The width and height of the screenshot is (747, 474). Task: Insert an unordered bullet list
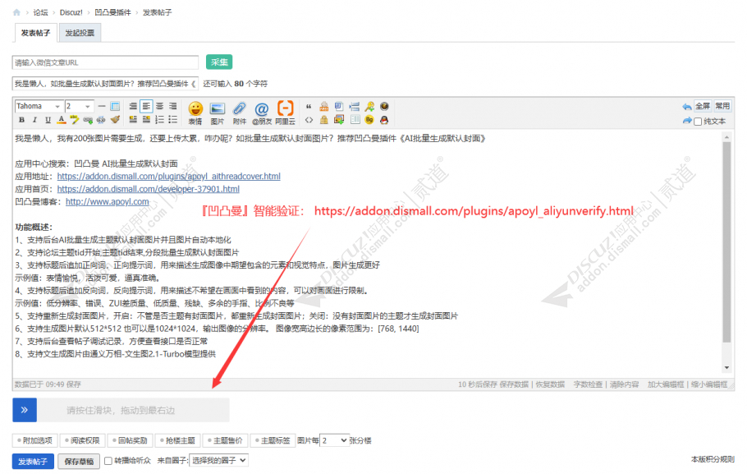[173, 120]
